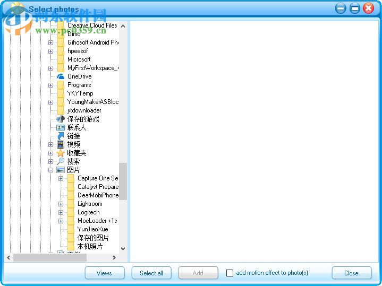Viewport: 382px width, 286px height.
Task: Click the magnifier icon beside 搜索
Action: 61,161
